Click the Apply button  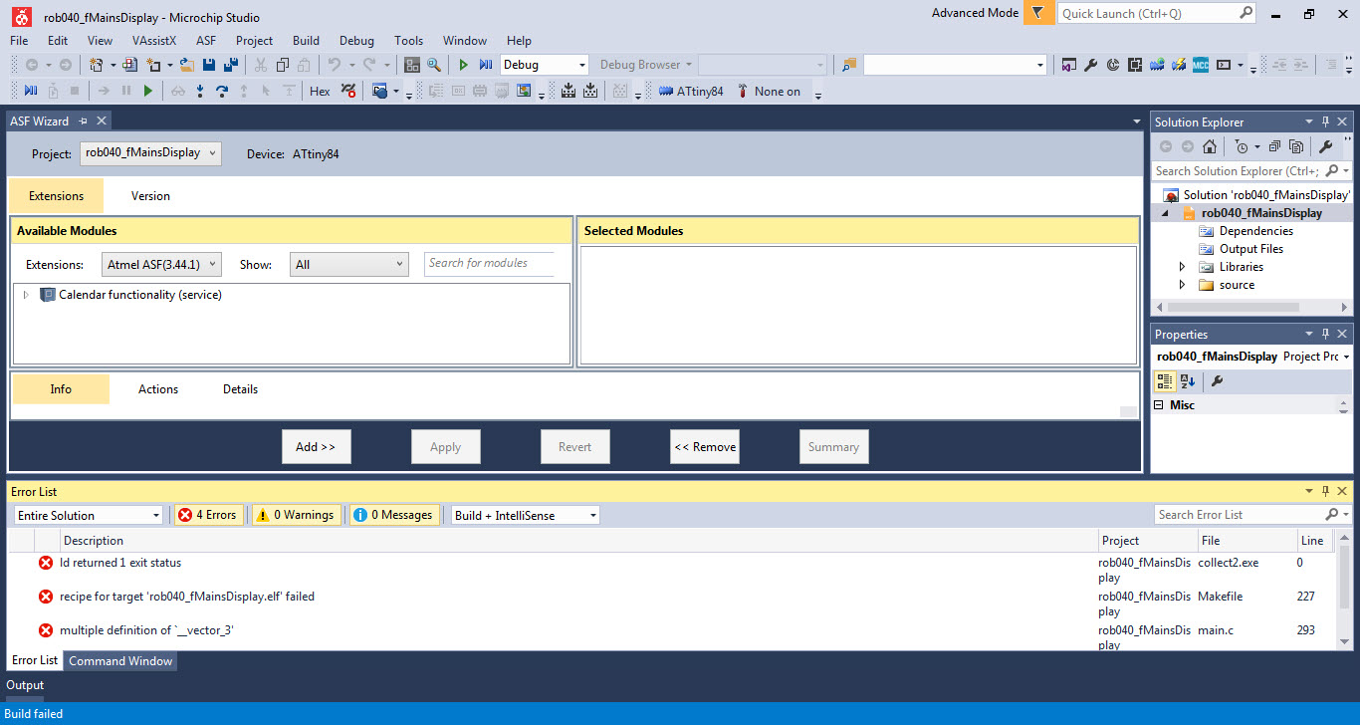[x=445, y=447]
